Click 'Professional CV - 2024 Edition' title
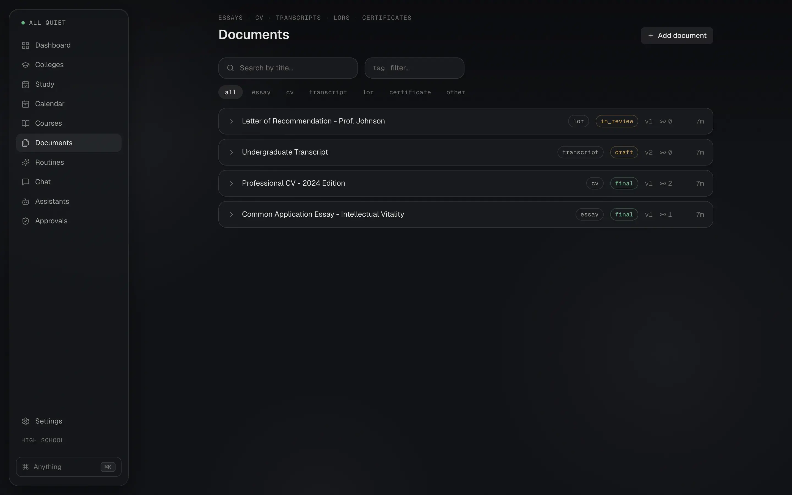This screenshot has width=792, height=495. [x=293, y=183]
